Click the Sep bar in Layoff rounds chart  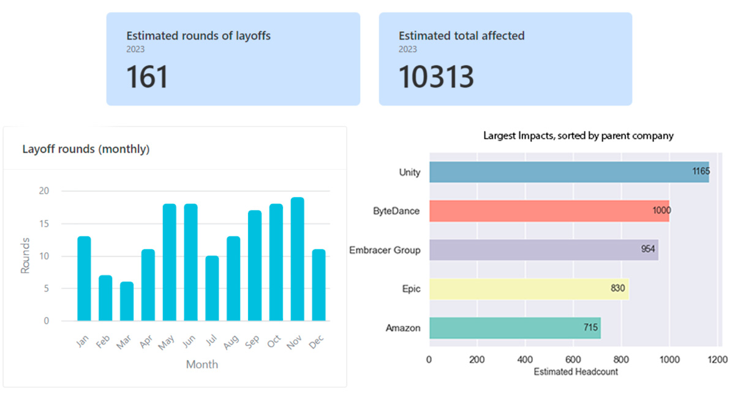coord(255,266)
